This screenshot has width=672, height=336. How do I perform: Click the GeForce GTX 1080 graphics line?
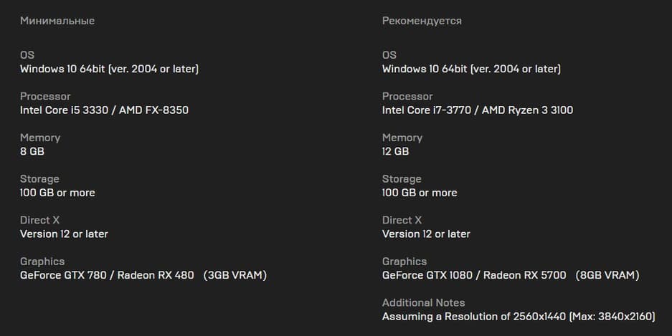point(510,275)
